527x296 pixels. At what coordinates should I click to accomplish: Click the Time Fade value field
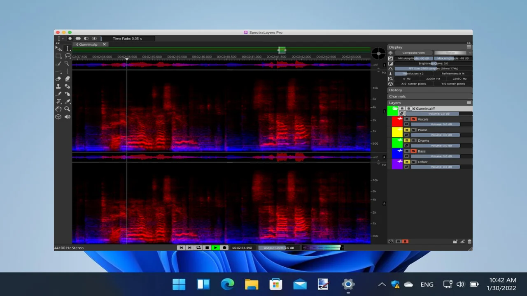click(x=128, y=39)
